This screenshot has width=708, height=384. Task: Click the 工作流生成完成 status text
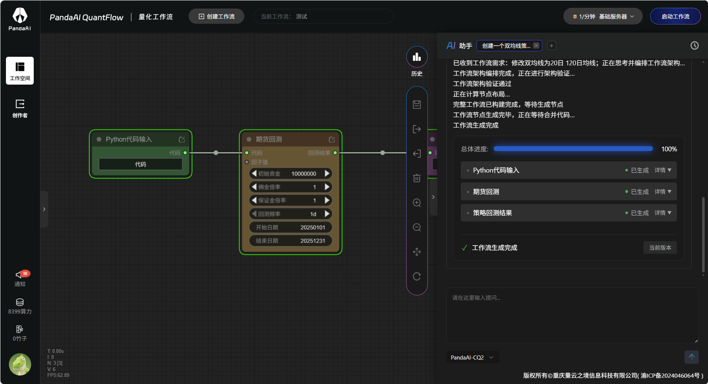(x=494, y=247)
